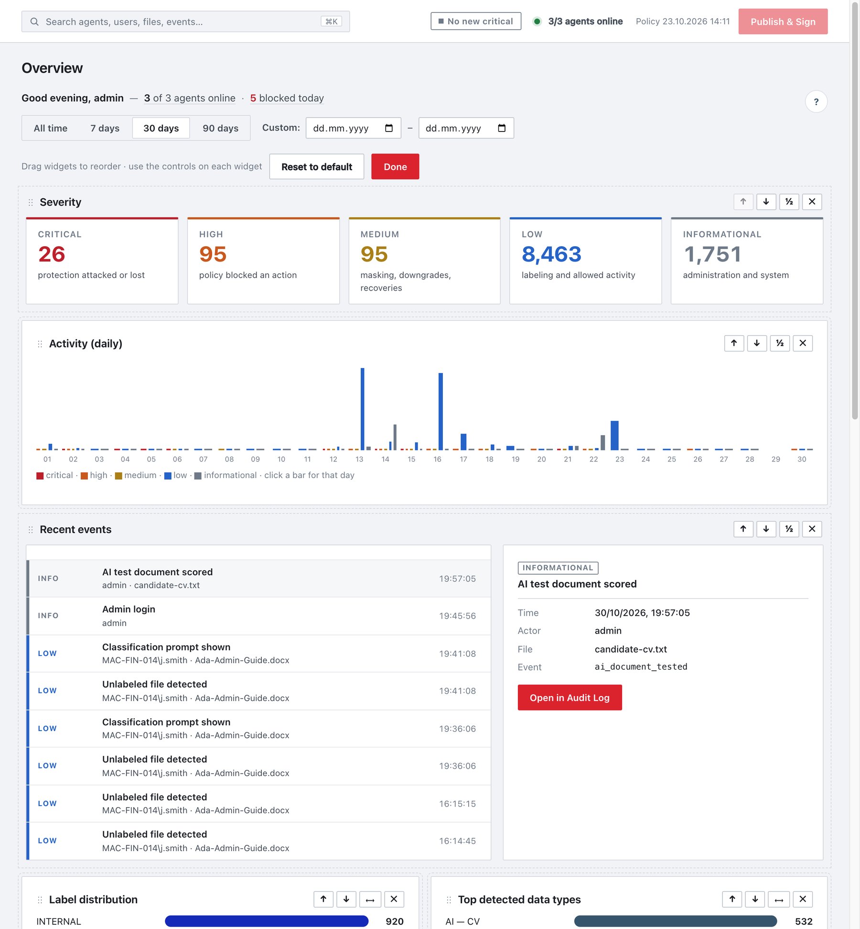
Task: Open the help question mark button
Action: tap(816, 102)
